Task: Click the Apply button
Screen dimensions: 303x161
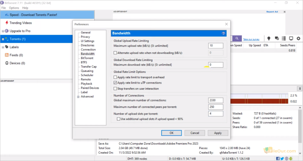Action: (x=218, y=133)
